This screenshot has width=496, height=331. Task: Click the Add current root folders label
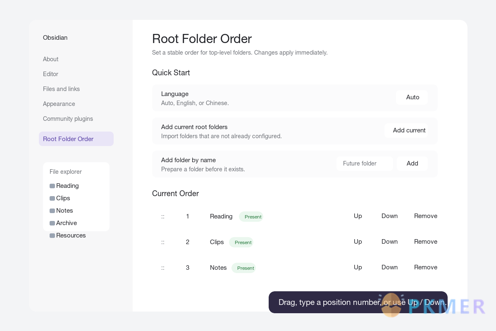(194, 127)
